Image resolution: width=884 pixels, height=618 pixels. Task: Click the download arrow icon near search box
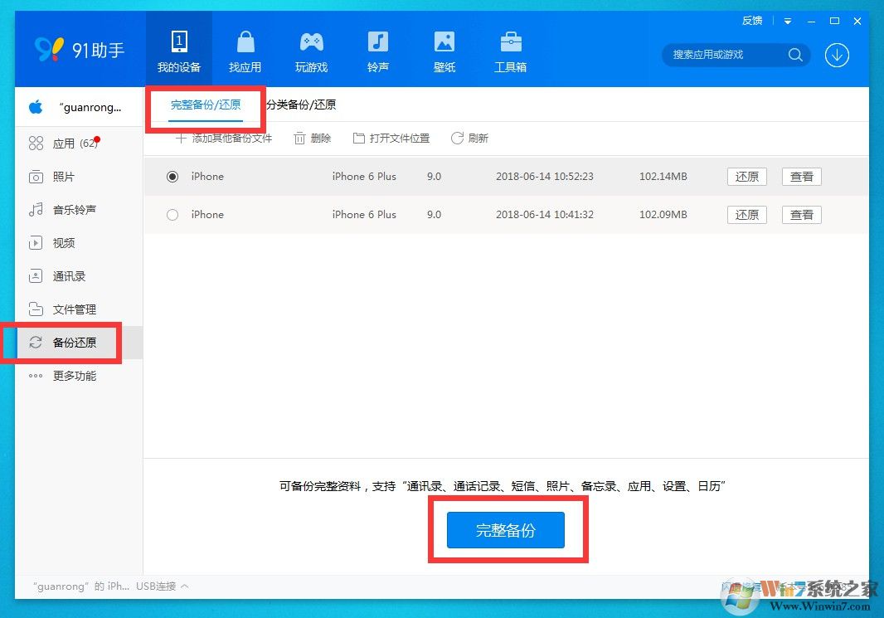click(837, 55)
